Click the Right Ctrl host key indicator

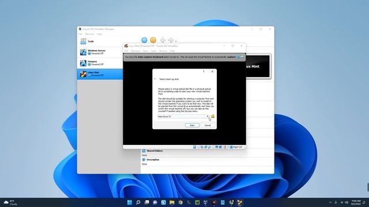pyautogui.click(x=238, y=147)
